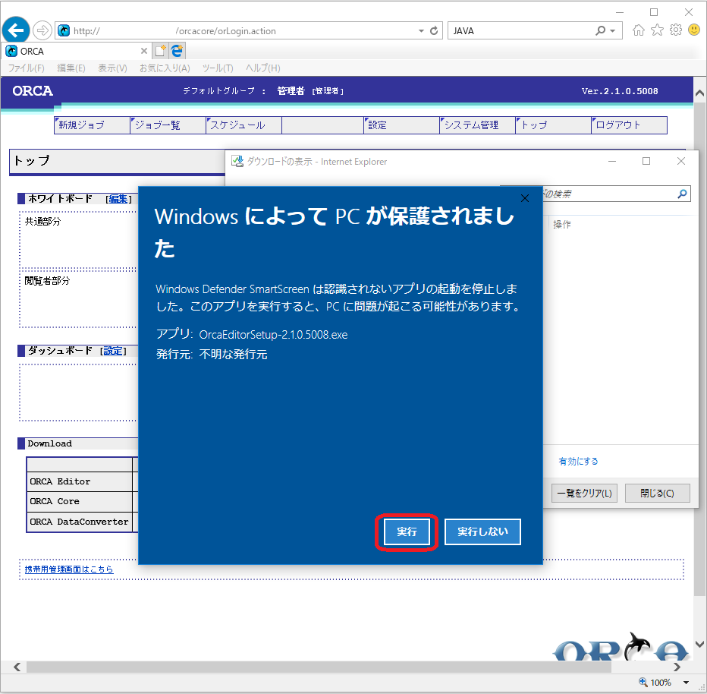
Task: Open the ヘルプ(H) menu
Action: (x=263, y=68)
